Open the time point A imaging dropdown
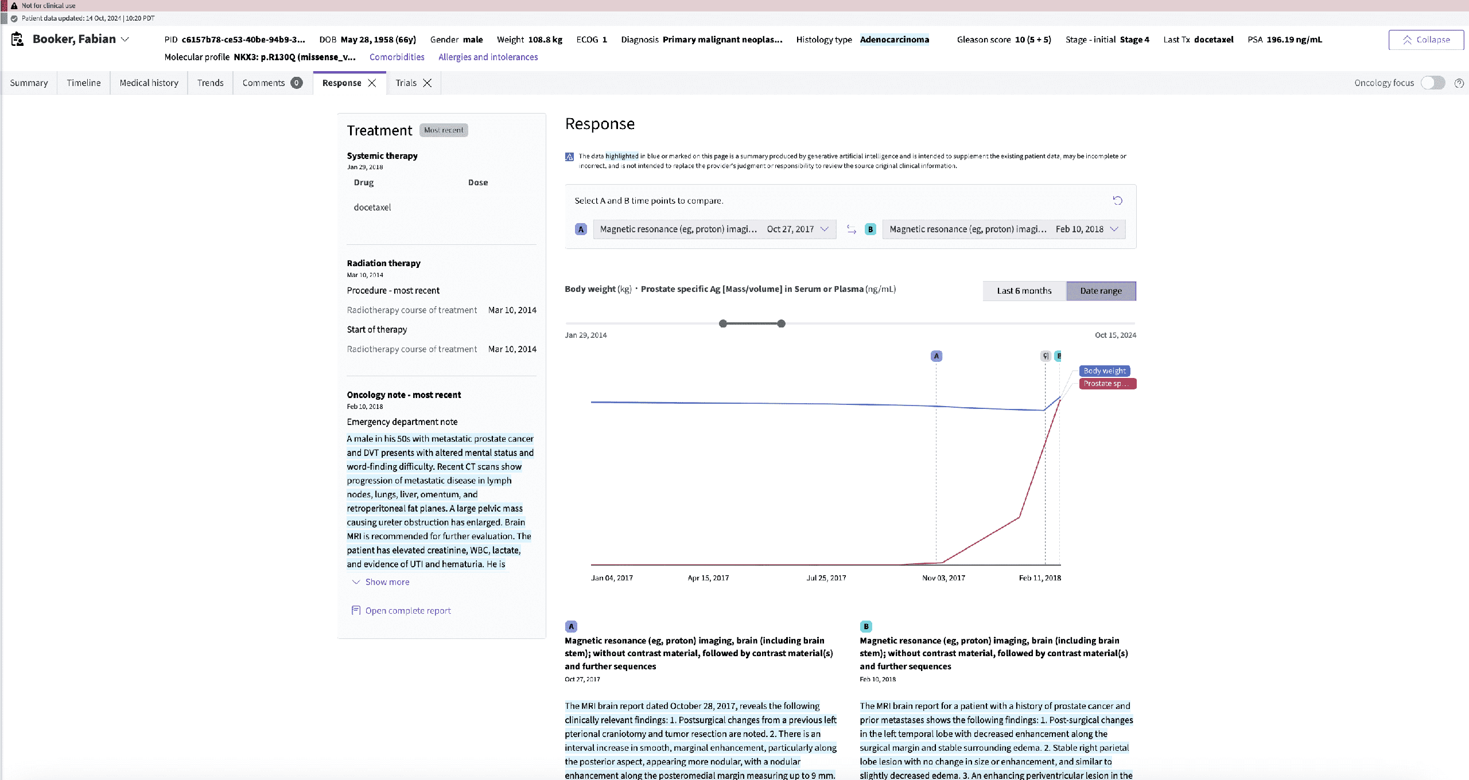Screen dimensions: 1469x780 (x=714, y=229)
